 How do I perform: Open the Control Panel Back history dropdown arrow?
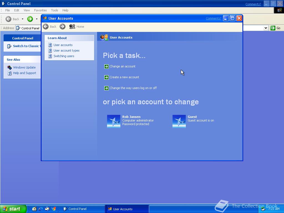tap(22, 19)
